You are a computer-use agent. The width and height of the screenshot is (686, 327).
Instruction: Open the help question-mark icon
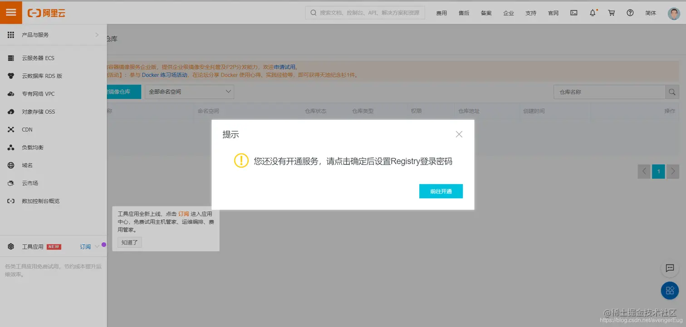click(630, 13)
